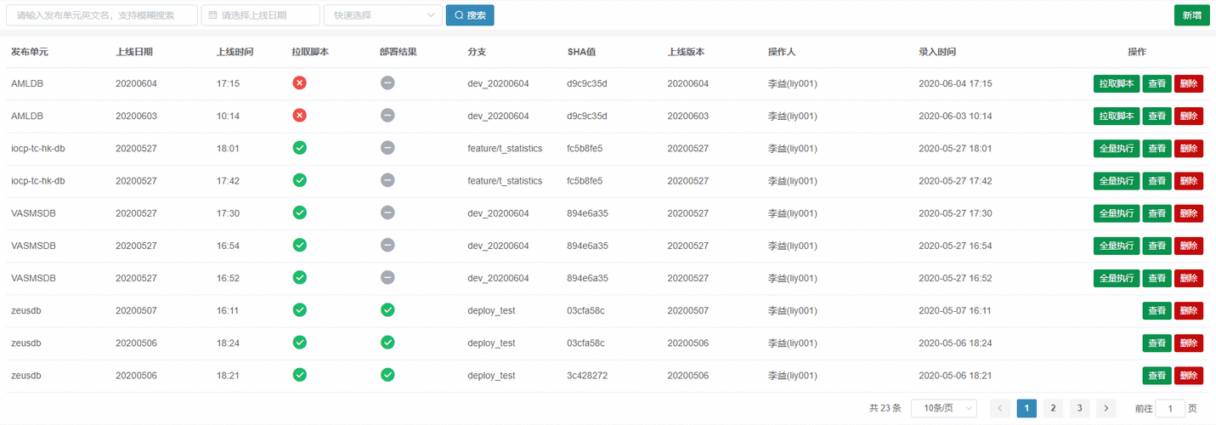Click 查看 in zeusdb 16:11 row
This screenshot has width=1216, height=425.
click(x=1157, y=310)
